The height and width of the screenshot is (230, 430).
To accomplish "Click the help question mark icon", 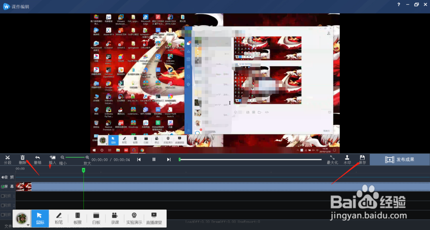I will pos(399,4).
